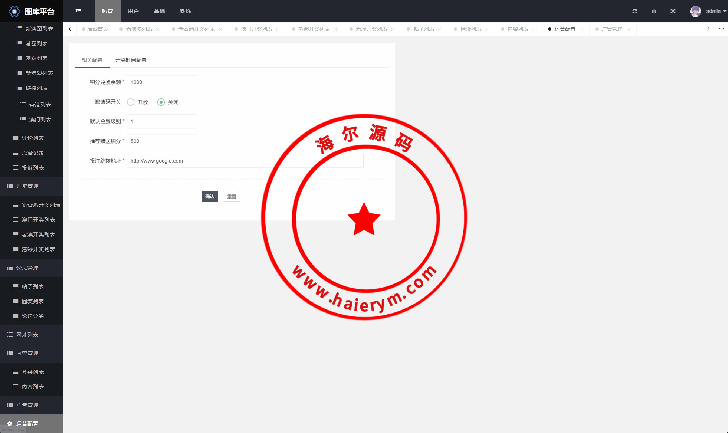
Task: Click the 确认 button
Action: pyautogui.click(x=210, y=196)
